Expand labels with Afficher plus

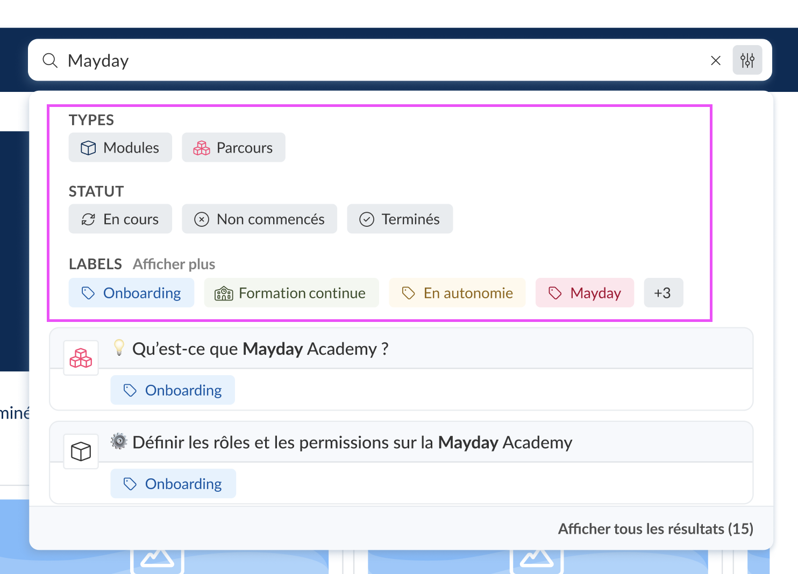point(174,264)
